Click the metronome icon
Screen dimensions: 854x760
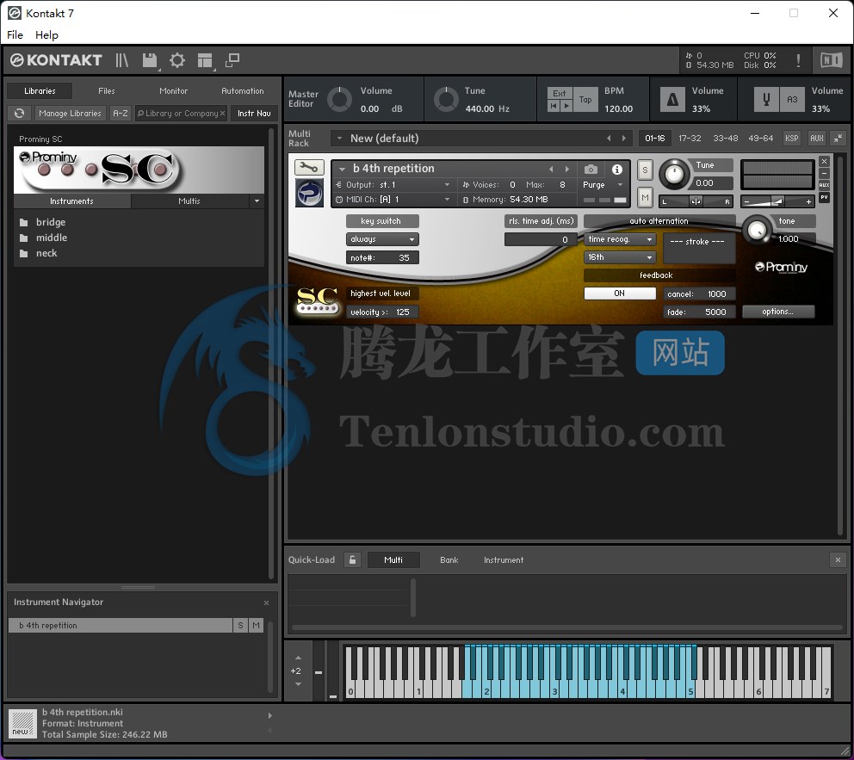tap(672, 100)
